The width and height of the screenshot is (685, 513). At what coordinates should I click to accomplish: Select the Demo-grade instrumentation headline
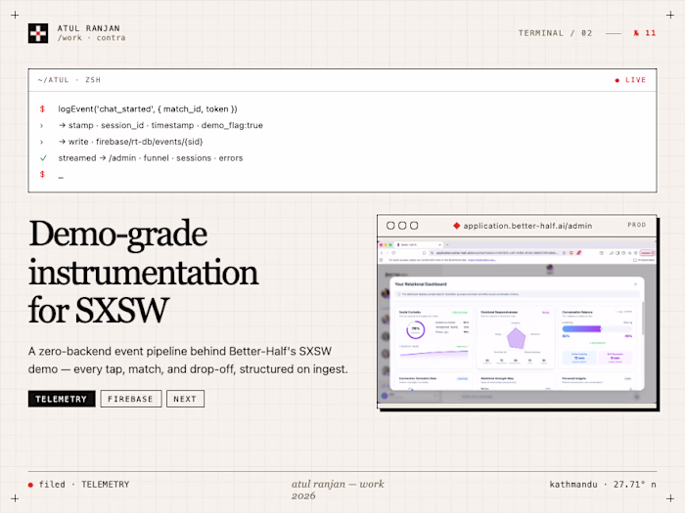144,272
